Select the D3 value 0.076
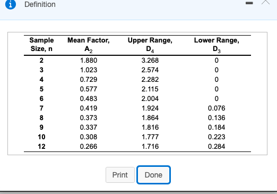Screen dimensions: 277x194 pyautogui.click(x=217, y=108)
